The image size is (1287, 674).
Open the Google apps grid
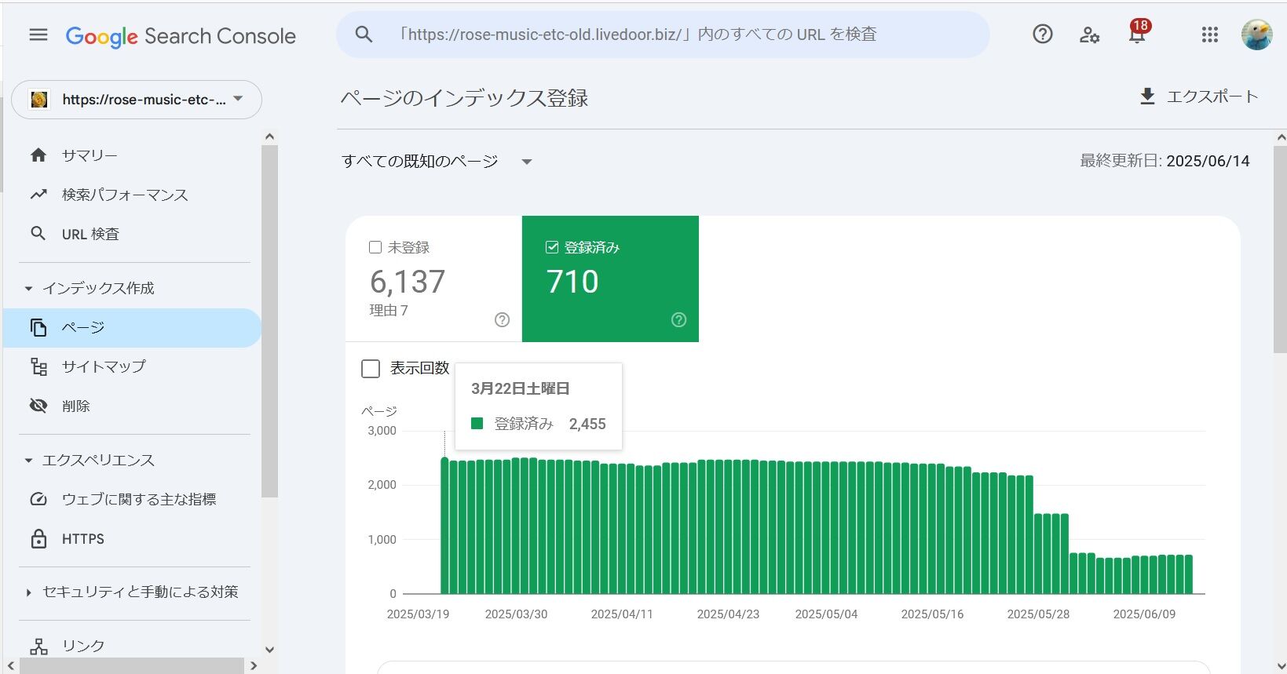tap(1210, 35)
